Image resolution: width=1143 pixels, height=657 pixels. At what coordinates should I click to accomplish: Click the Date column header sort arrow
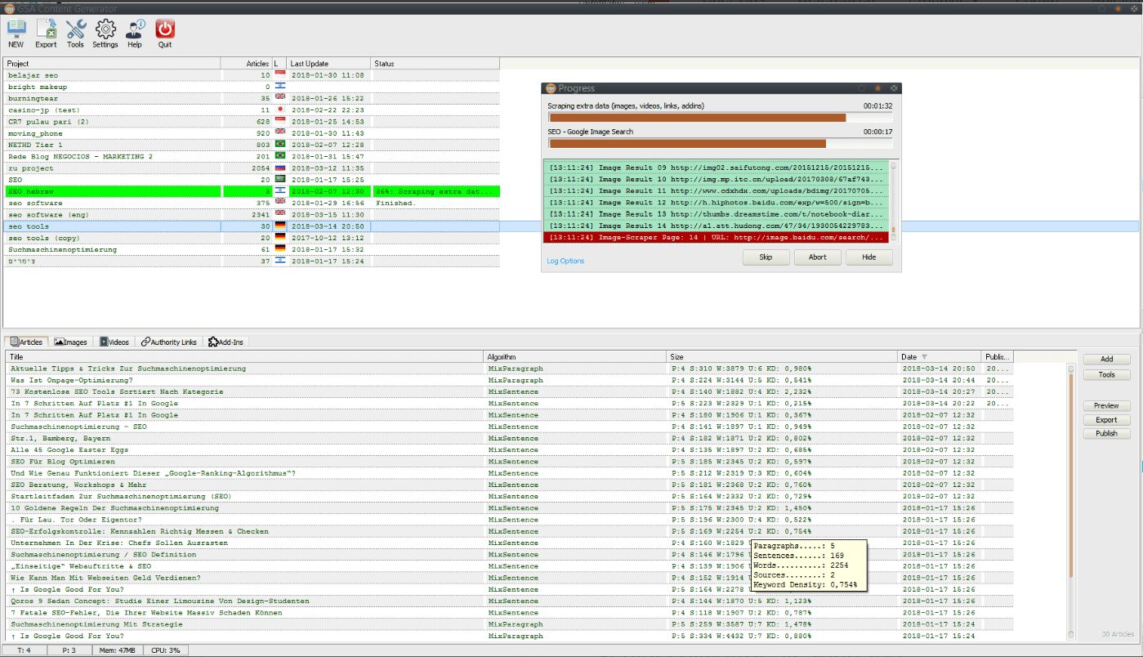click(925, 357)
